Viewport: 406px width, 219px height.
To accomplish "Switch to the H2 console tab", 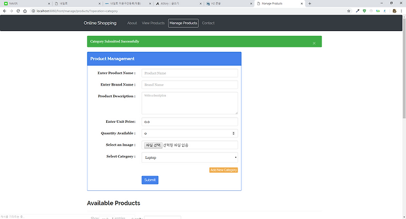I will 229,3.
